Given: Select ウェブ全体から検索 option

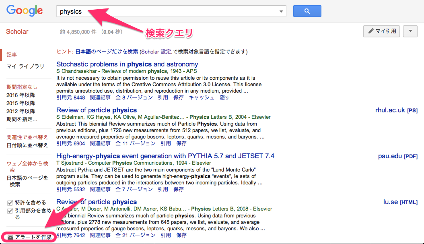Looking at the screenshot, I should click(27, 167).
